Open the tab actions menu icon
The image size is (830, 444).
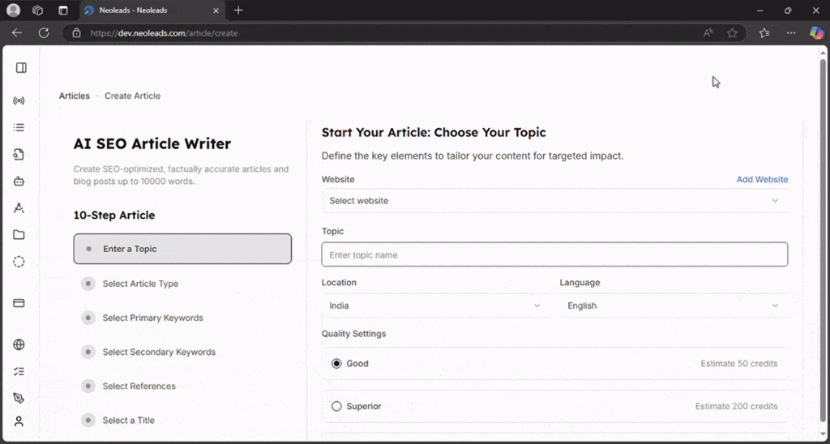63,10
